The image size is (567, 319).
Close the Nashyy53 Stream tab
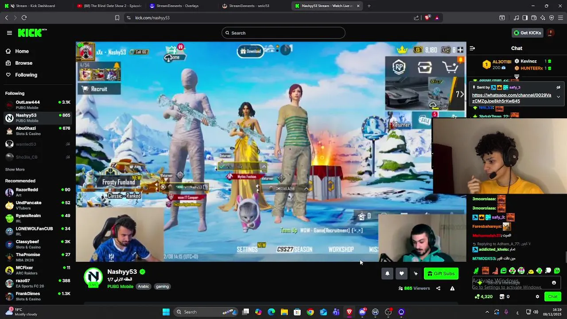tap(358, 6)
